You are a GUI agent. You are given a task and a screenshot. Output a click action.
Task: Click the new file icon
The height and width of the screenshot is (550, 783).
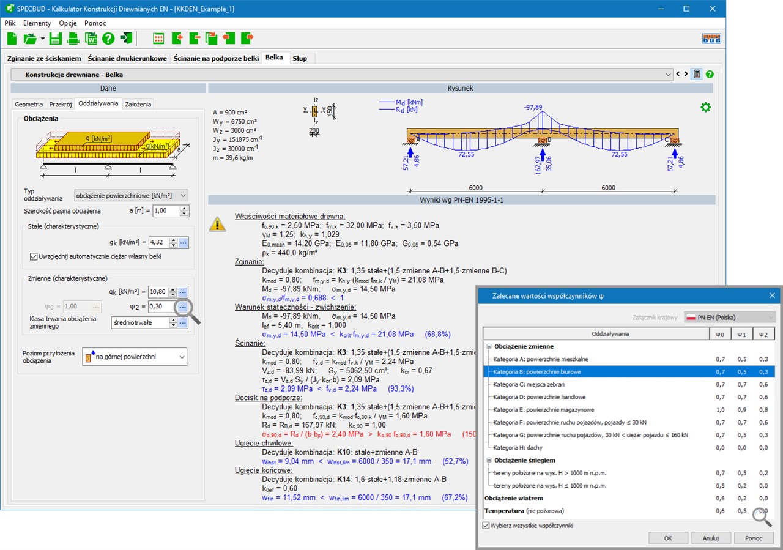click(12, 39)
